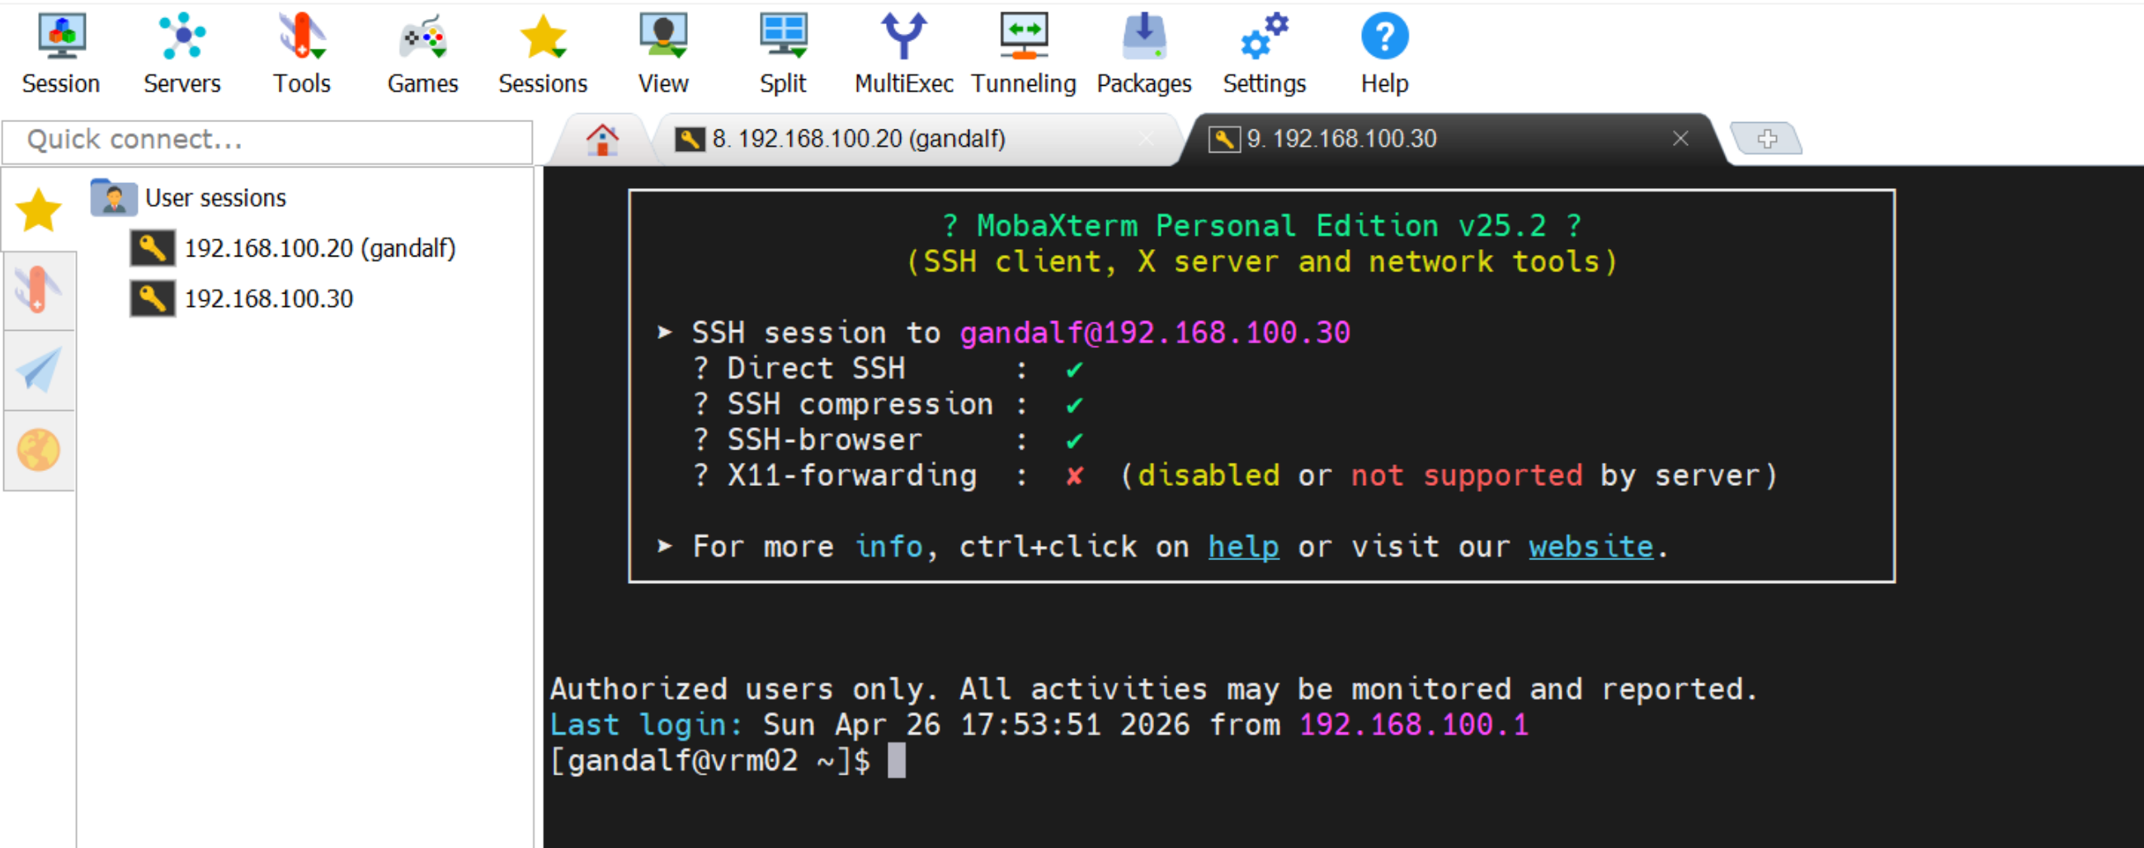Viewport: 2144px width, 848px height.
Task: Select the sidebar Macros paper plane tab
Action: [38, 370]
